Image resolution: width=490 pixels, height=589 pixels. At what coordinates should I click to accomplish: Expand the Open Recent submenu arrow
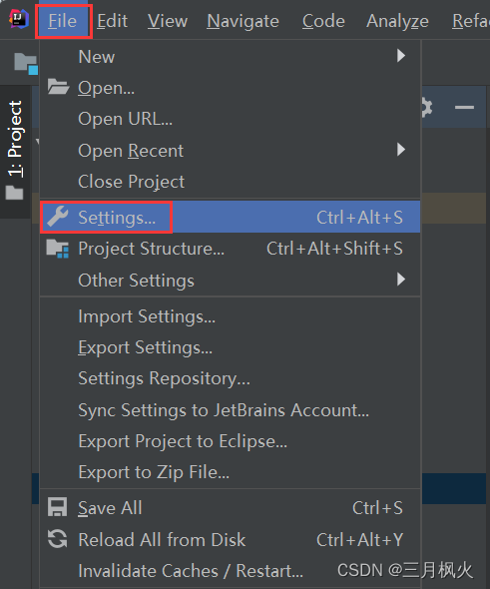coord(401,150)
